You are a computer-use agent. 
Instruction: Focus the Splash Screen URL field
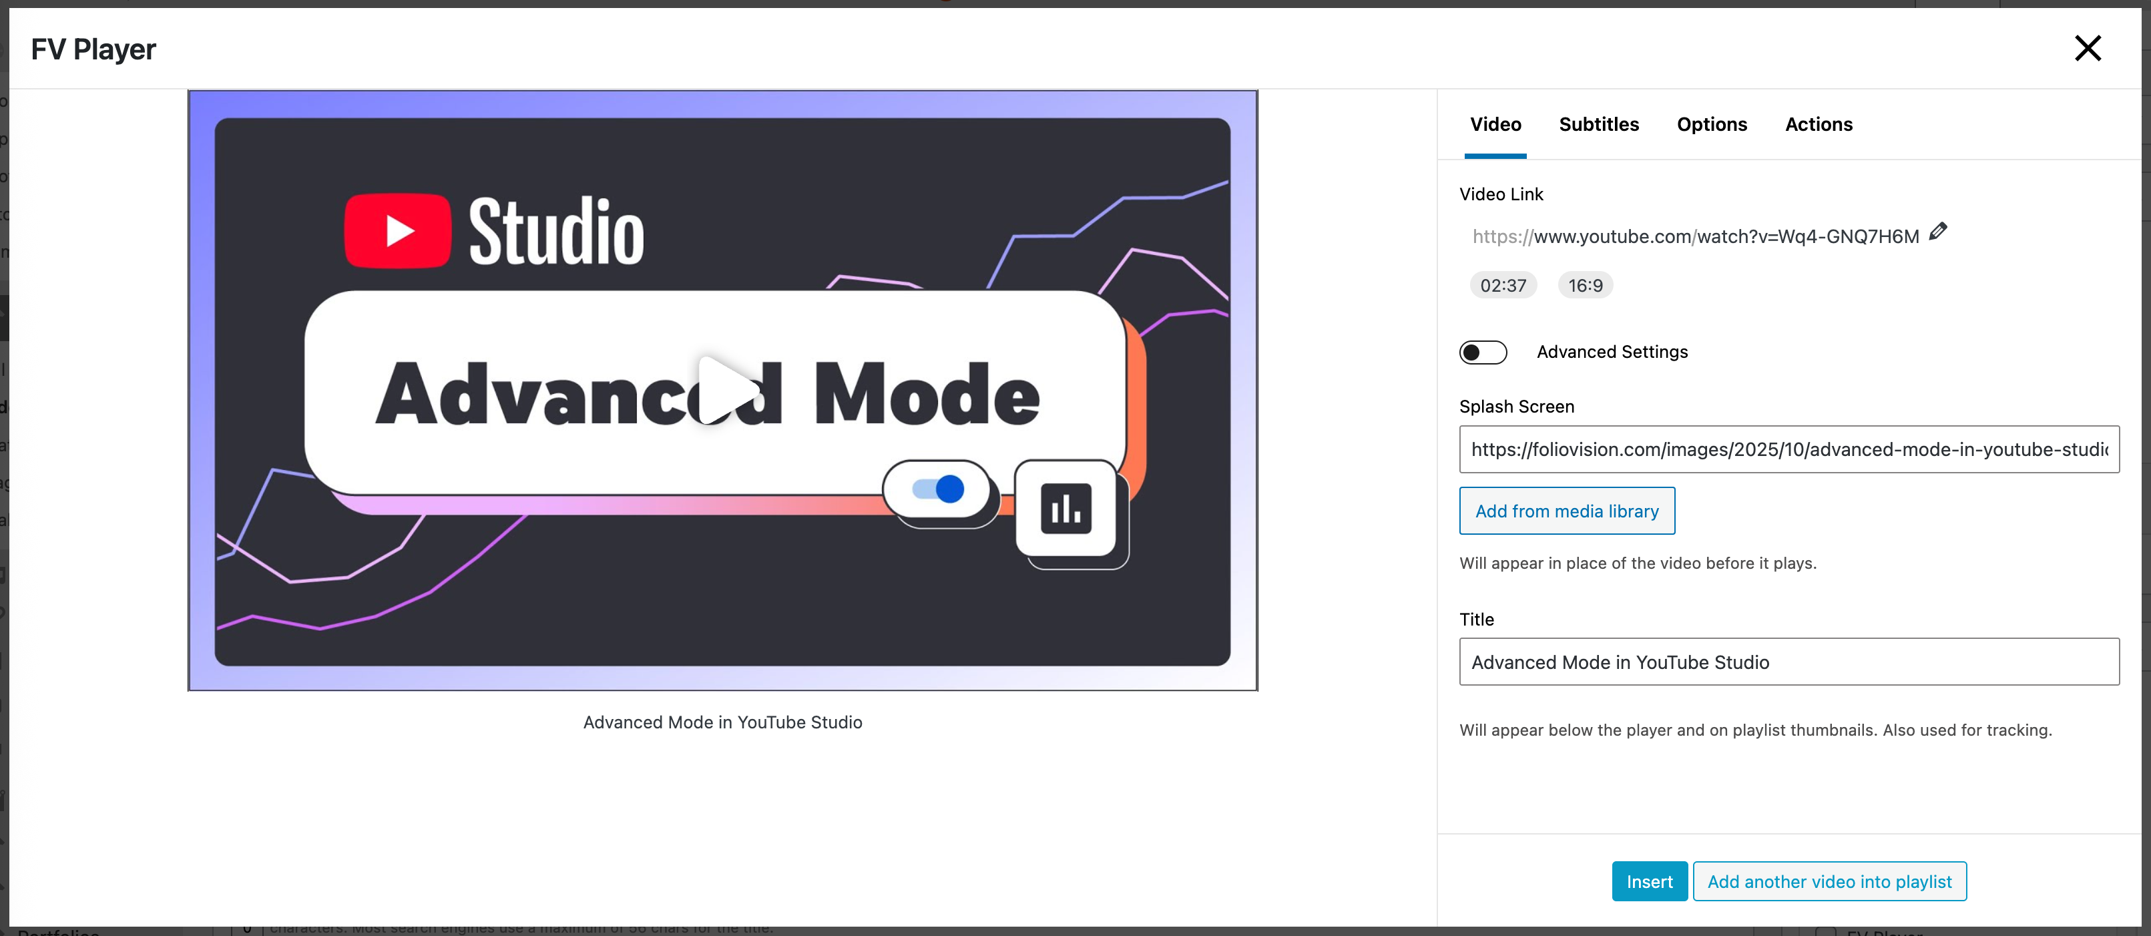coord(1788,449)
